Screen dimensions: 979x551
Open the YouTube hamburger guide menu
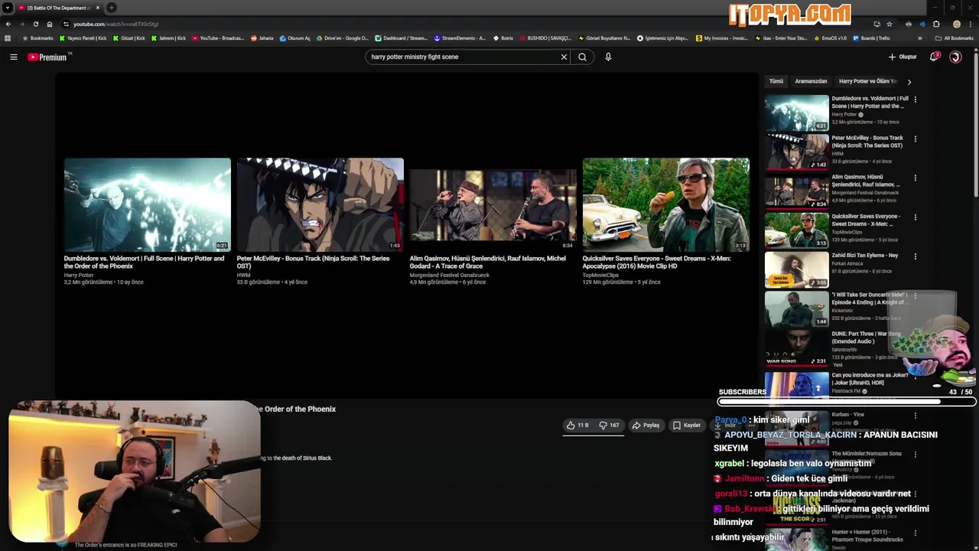pyautogui.click(x=14, y=57)
